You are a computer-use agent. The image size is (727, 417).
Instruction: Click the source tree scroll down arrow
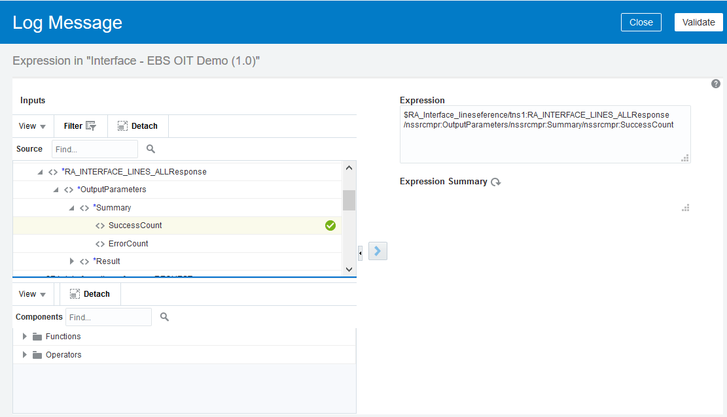click(x=349, y=269)
